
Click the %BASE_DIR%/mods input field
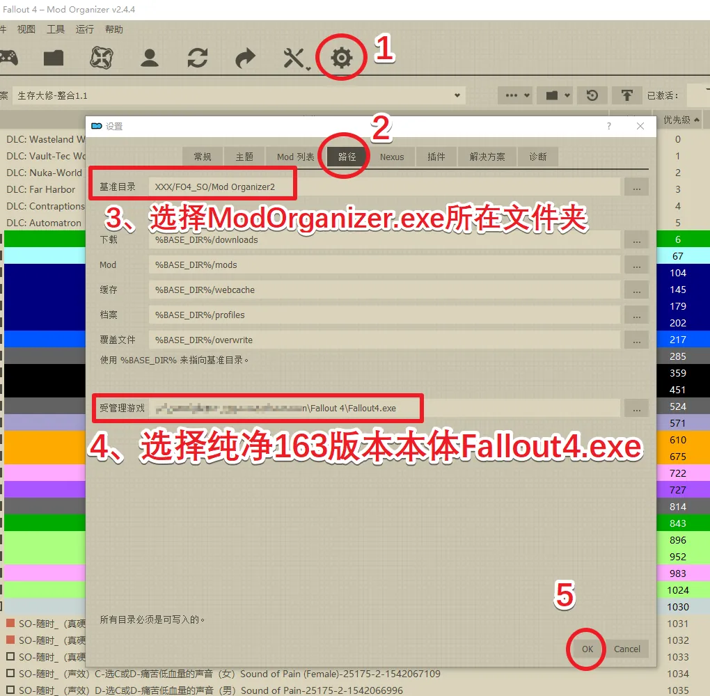[384, 265]
